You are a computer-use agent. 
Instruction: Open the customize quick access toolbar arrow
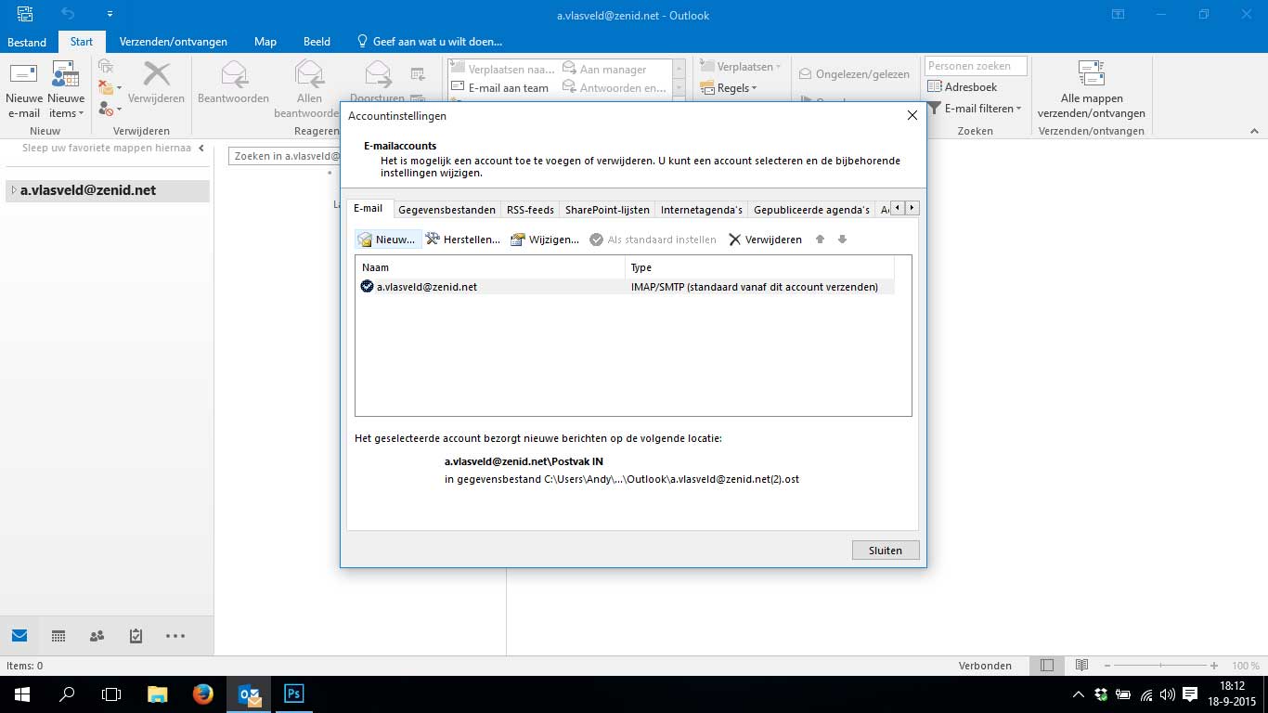pos(110,15)
